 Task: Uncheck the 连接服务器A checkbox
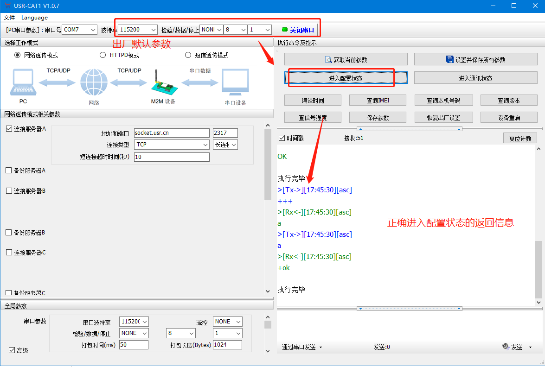[9, 129]
